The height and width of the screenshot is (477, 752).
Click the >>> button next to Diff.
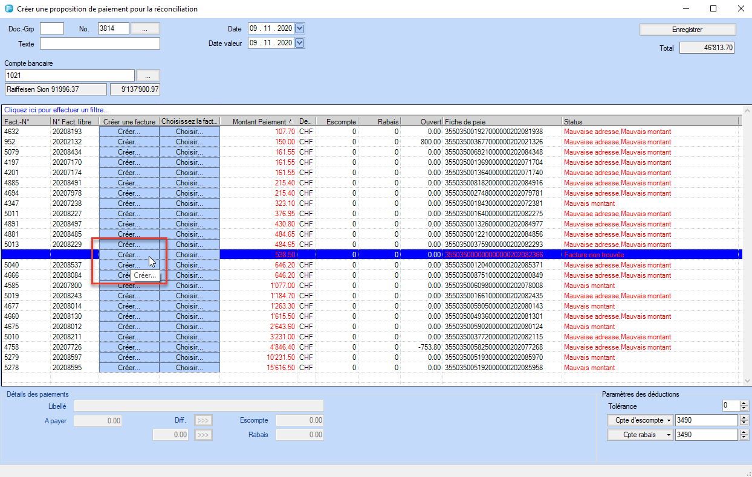(203, 420)
